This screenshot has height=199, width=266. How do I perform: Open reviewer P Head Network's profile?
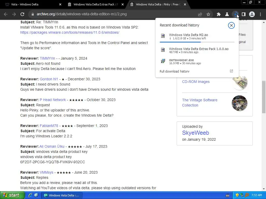53,100
